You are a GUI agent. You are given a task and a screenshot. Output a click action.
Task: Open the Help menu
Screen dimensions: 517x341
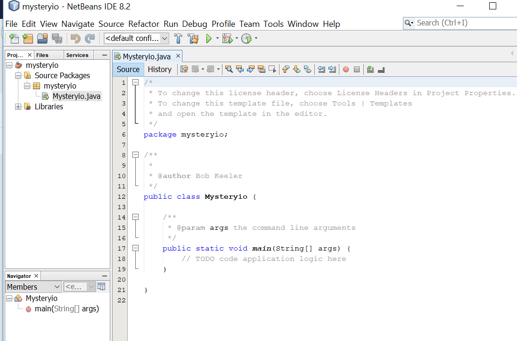coord(331,24)
